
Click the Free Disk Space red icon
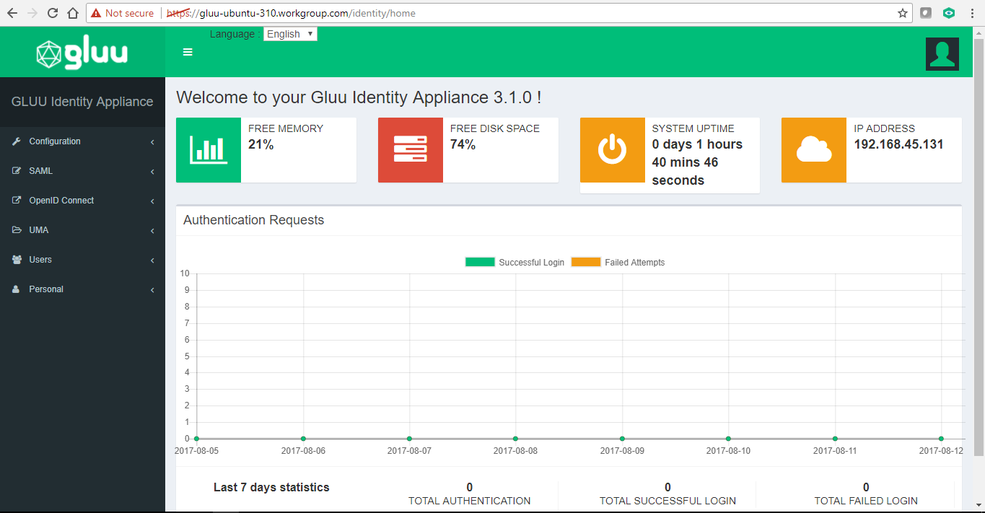(x=410, y=150)
